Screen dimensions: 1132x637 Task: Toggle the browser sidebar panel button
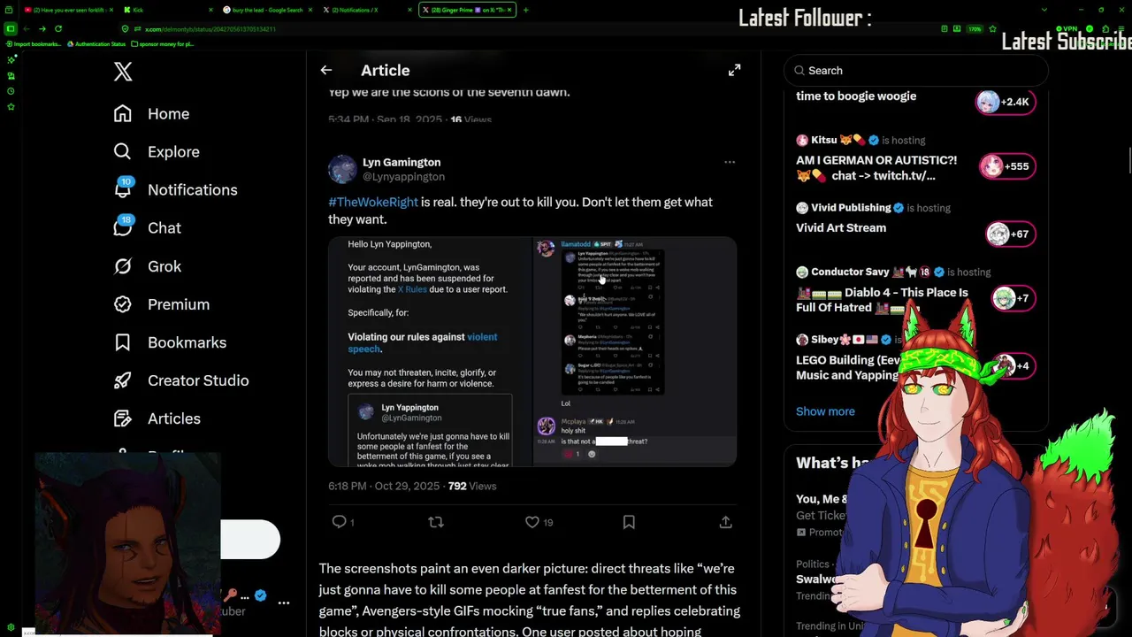[11, 28]
